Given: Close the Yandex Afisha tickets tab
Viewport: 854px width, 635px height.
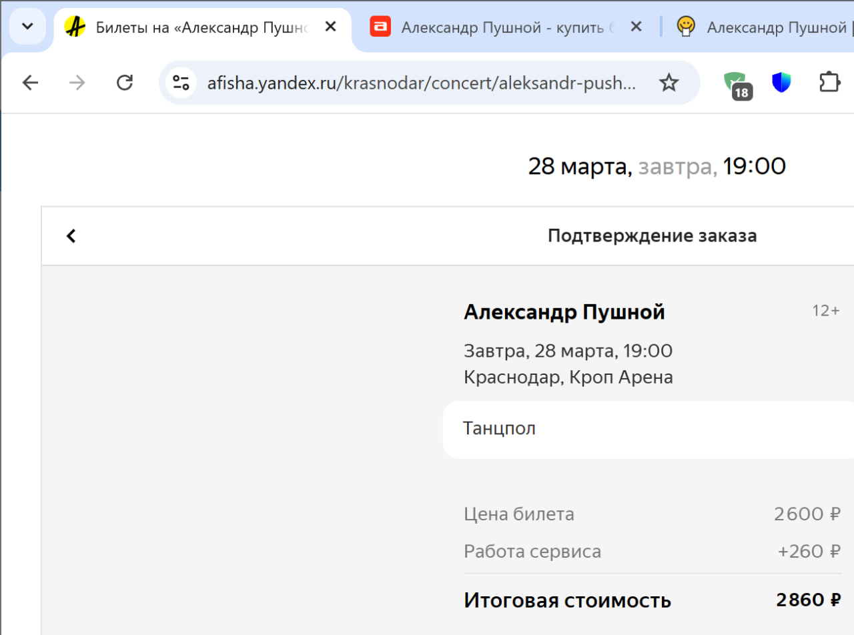Looking at the screenshot, I should click(x=330, y=27).
